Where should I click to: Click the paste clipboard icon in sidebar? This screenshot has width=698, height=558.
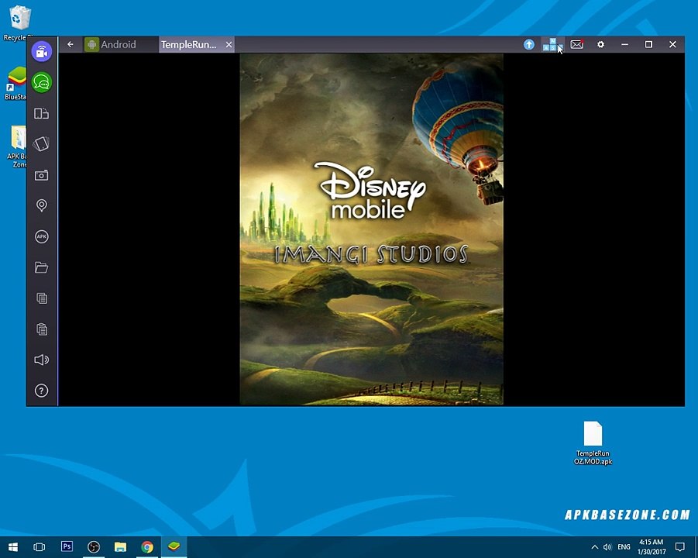[41, 329]
